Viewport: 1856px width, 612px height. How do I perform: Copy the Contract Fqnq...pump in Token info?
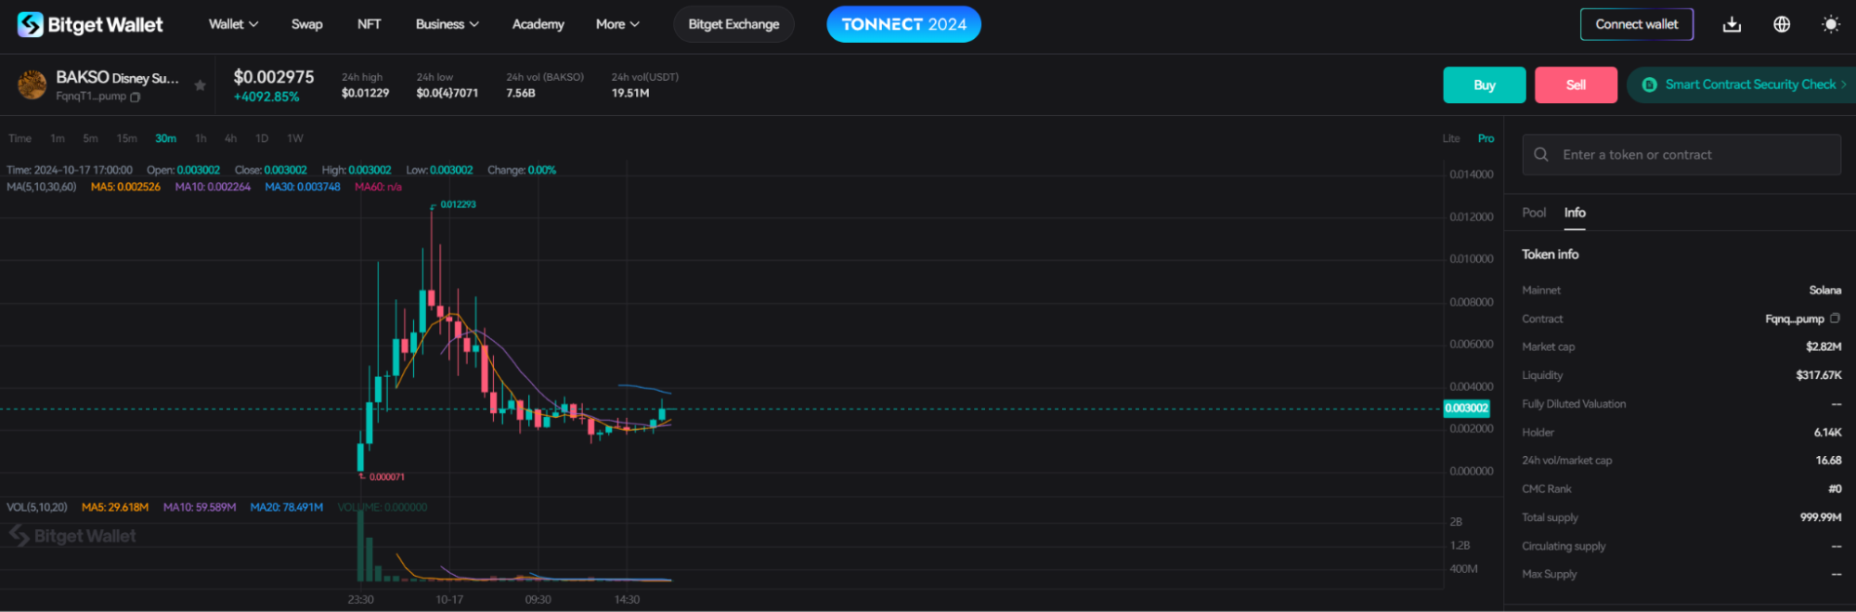(1835, 318)
